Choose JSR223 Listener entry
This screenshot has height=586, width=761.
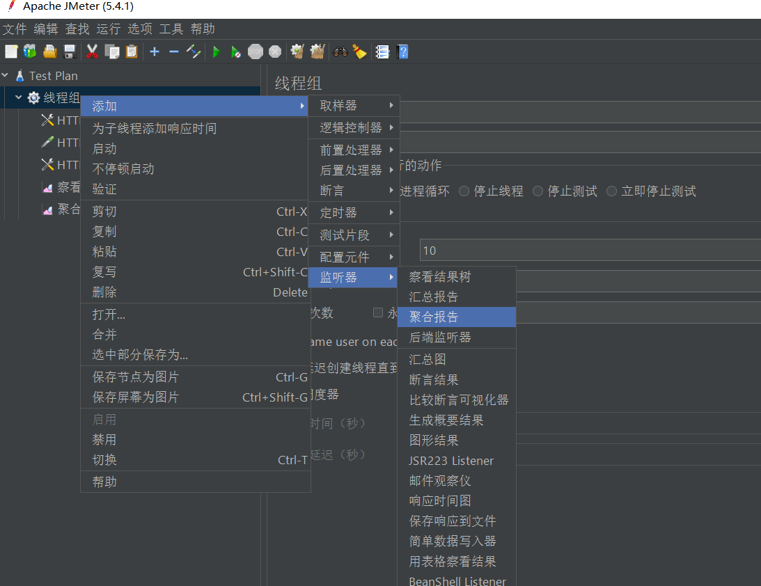pyautogui.click(x=456, y=460)
